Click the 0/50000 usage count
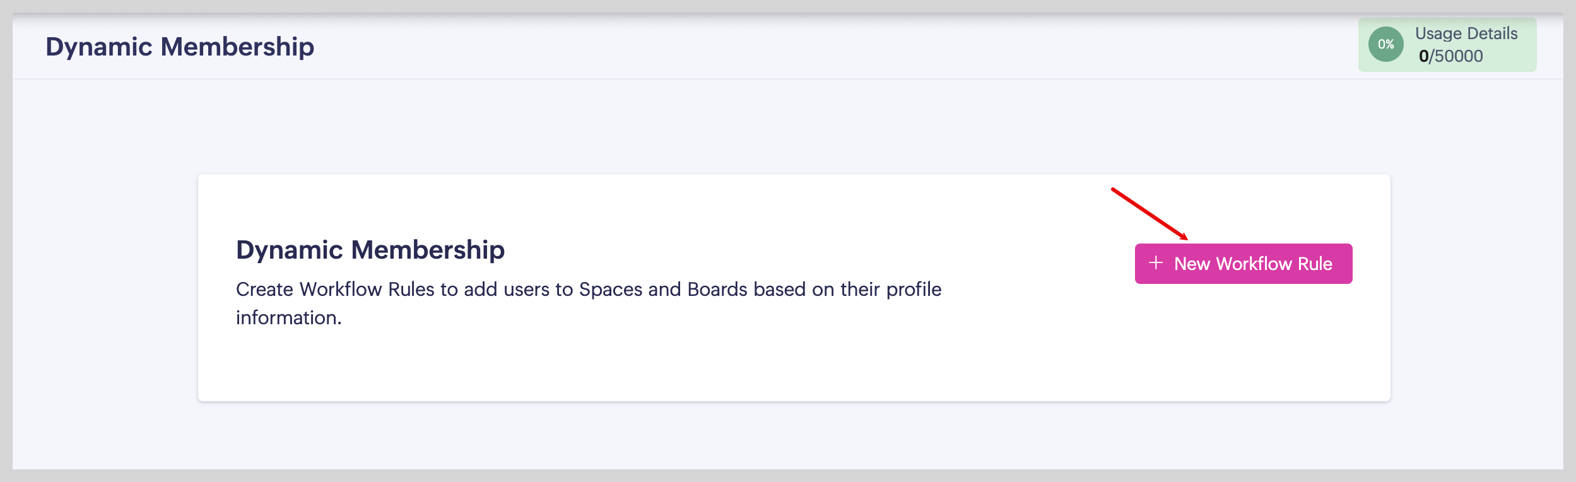 [1450, 56]
